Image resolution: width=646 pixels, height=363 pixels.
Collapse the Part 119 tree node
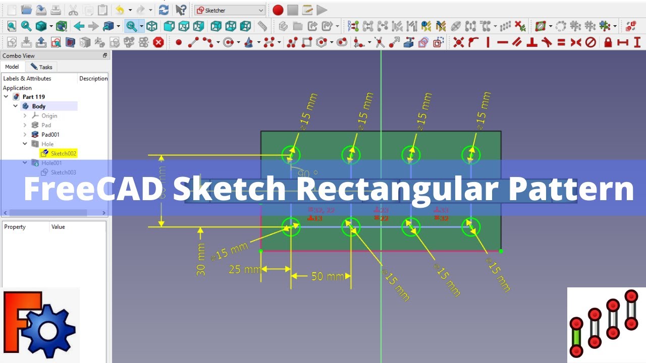6,97
